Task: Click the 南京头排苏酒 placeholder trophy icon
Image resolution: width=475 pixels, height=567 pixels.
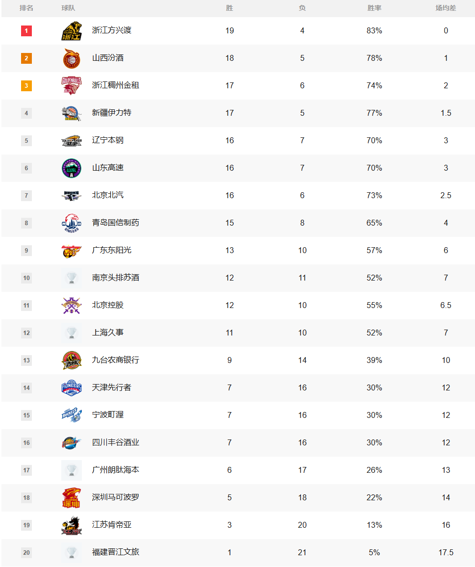Action: click(72, 278)
